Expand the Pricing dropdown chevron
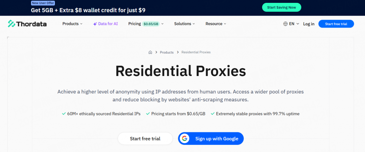 point(163,24)
